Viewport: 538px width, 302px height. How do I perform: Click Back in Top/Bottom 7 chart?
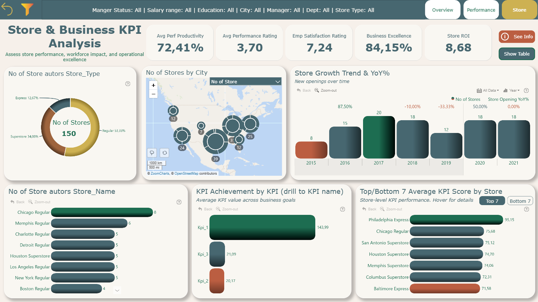(x=369, y=209)
